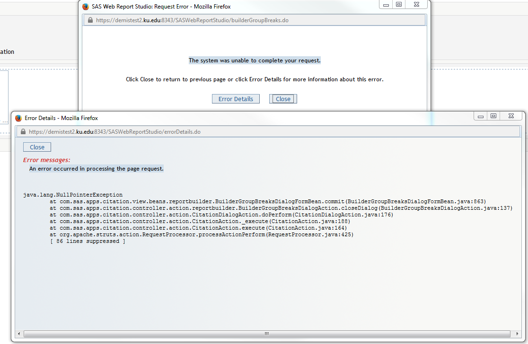528x344 pixels.
Task: Click builderGroupBreaks.do URL address field
Action: tap(255, 20)
